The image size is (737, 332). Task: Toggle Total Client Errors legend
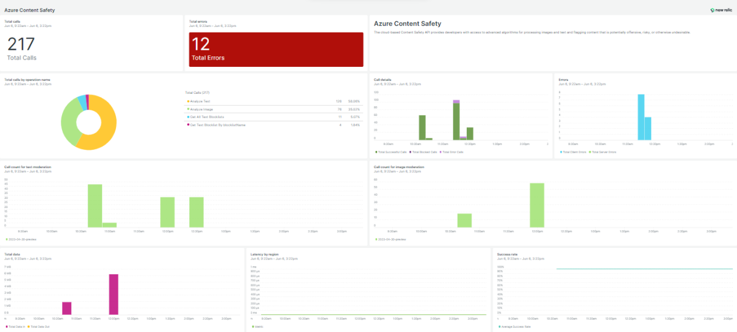tap(572, 152)
